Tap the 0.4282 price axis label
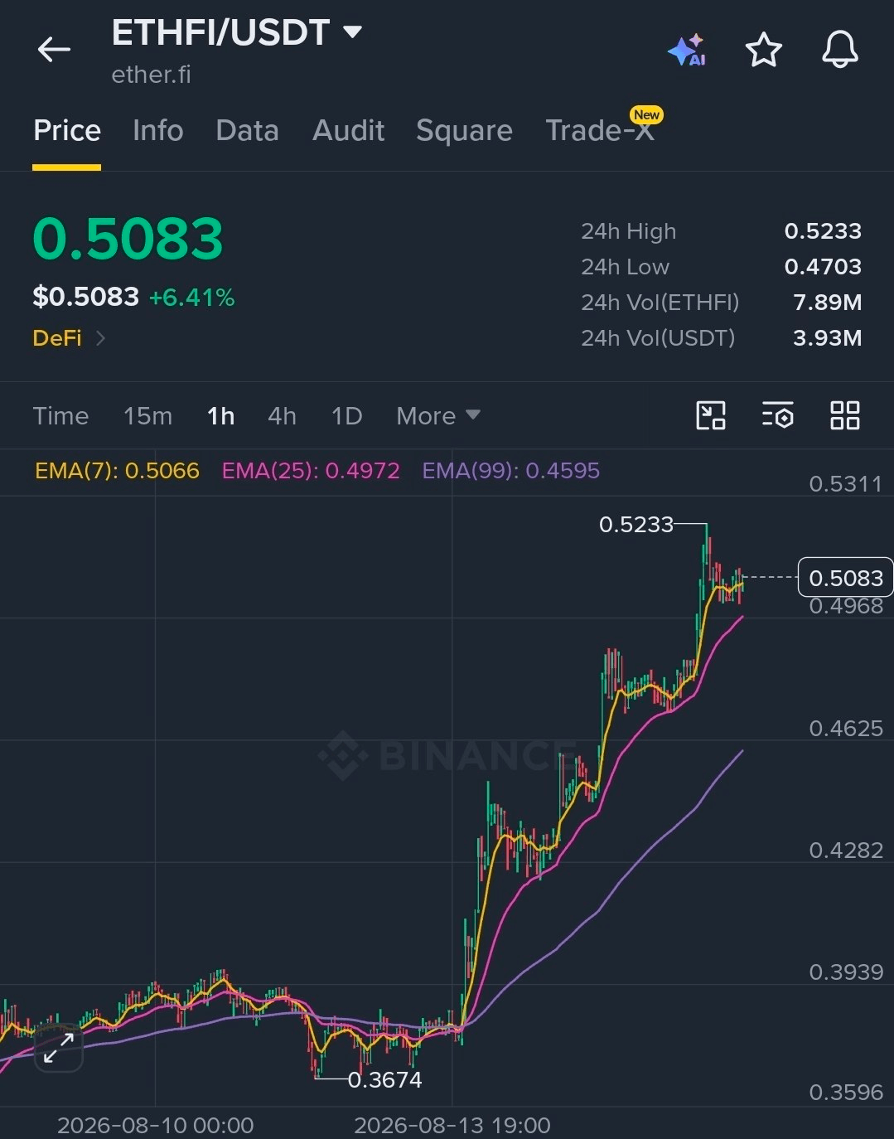This screenshot has height=1139, width=894. click(x=846, y=851)
